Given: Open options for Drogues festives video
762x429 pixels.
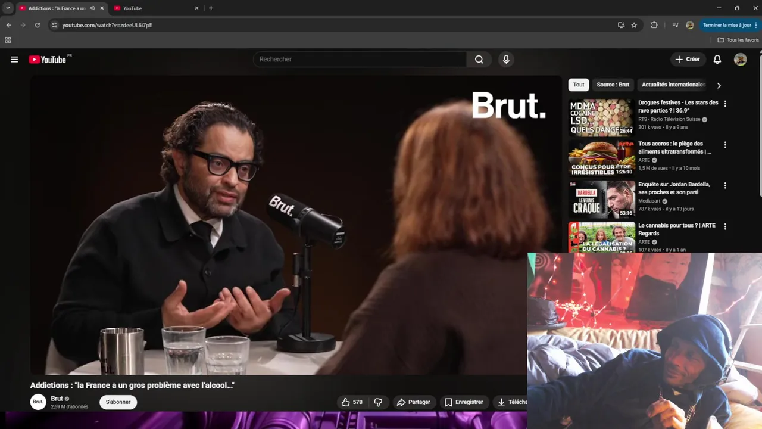Looking at the screenshot, I should click(x=725, y=104).
